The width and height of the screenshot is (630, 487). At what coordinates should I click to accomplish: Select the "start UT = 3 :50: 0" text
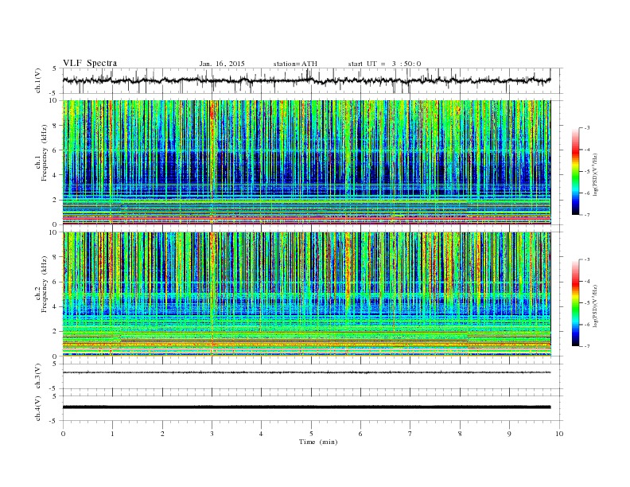384,64
